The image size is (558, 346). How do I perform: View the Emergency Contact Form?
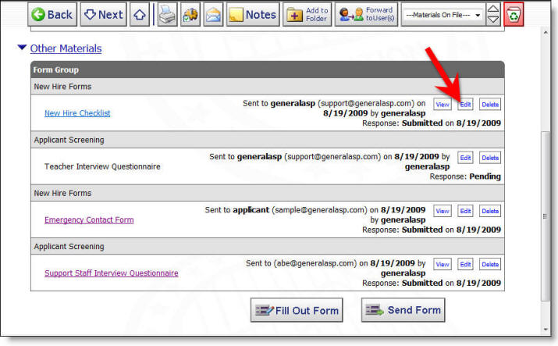coord(442,211)
